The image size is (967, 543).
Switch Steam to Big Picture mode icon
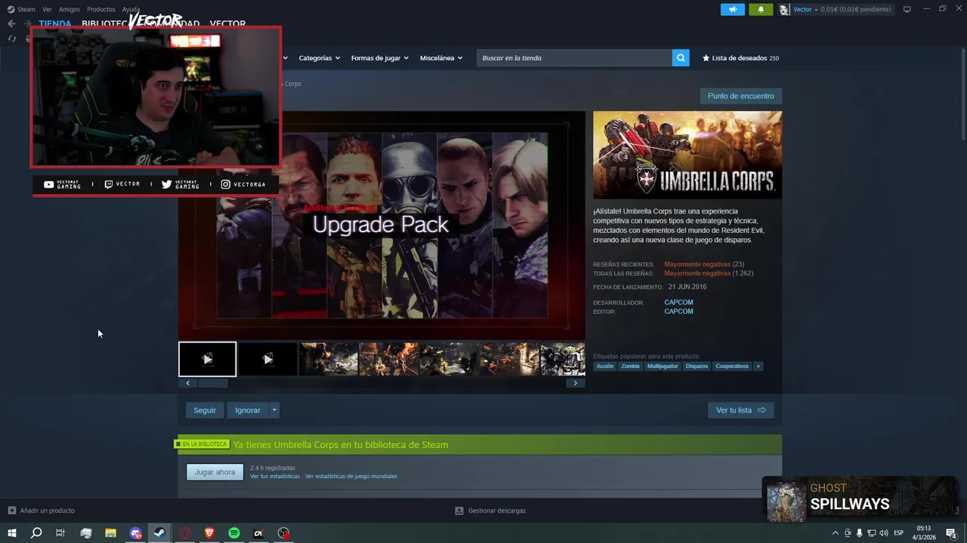click(x=907, y=9)
